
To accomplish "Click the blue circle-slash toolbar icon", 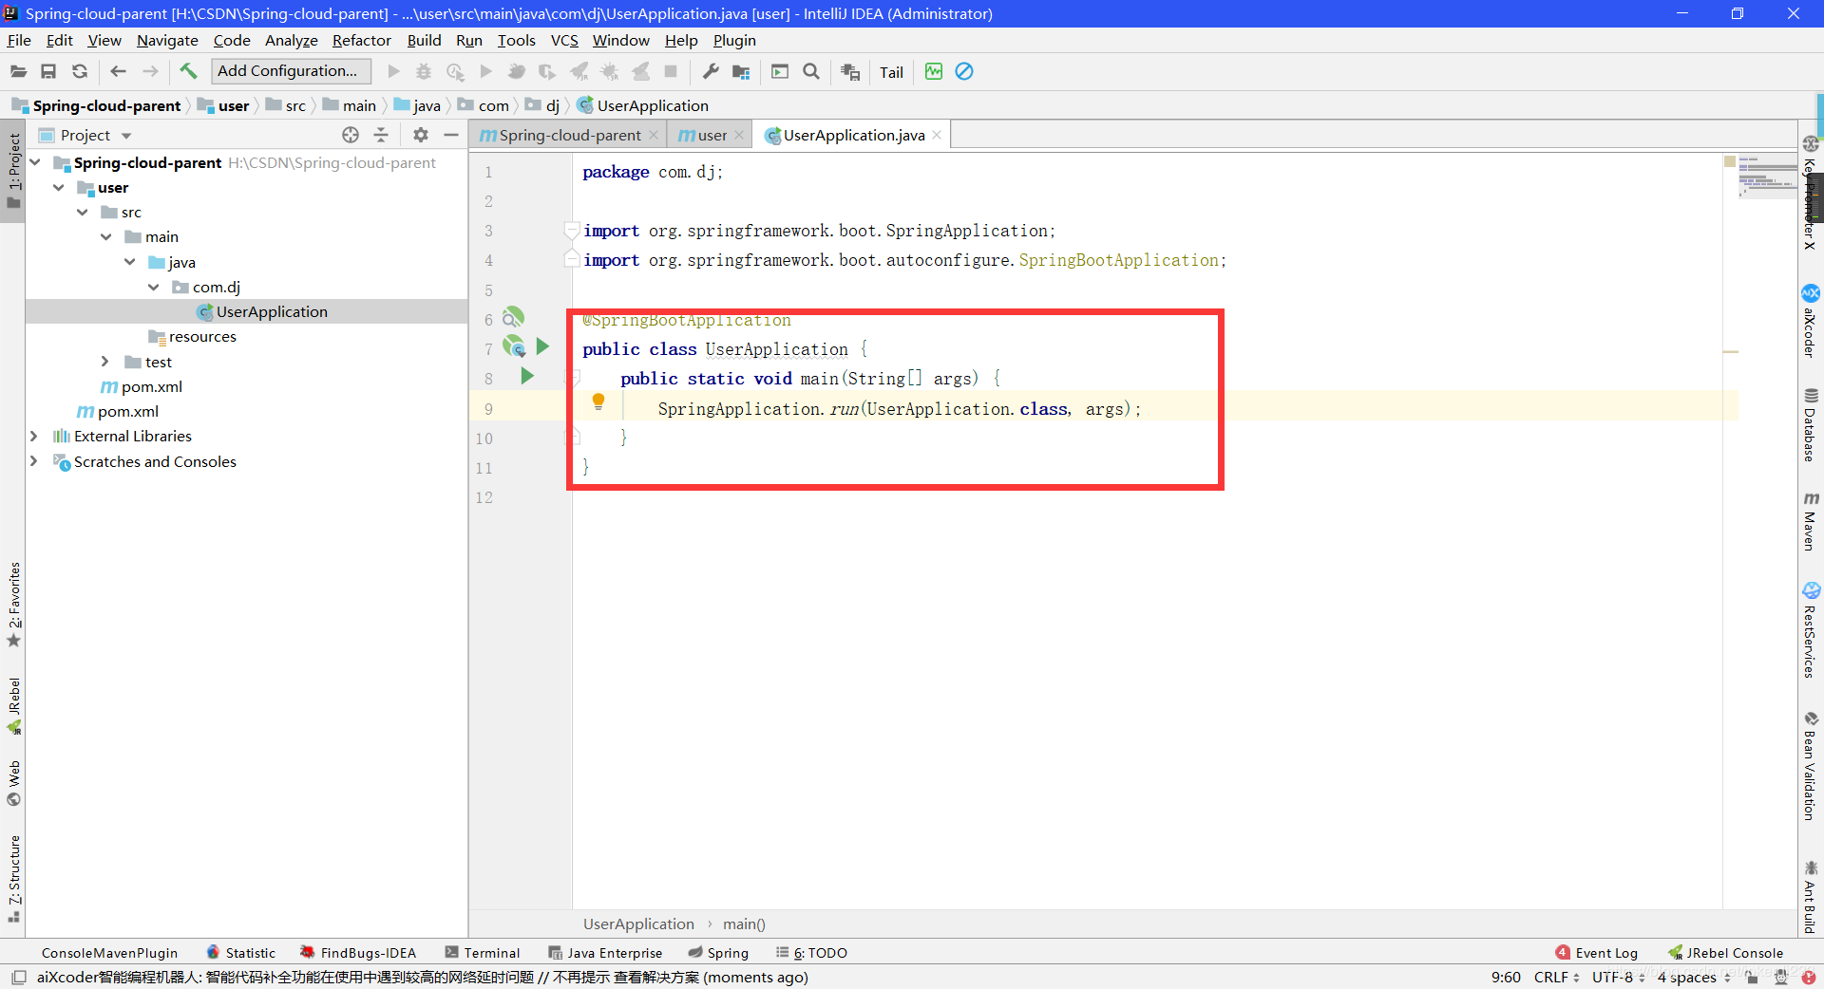I will click(964, 71).
